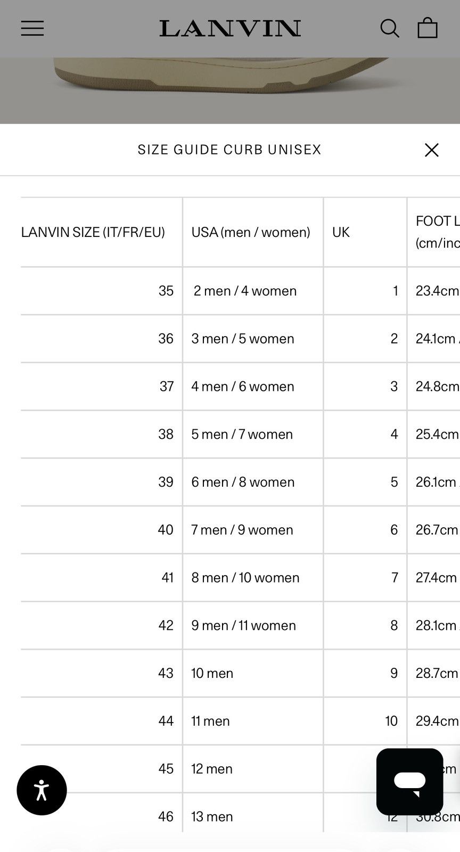Open the shopping bag icon
Image resolution: width=460 pixels, height=852 pixels.
pyautogui.click(x=428, y=28)
